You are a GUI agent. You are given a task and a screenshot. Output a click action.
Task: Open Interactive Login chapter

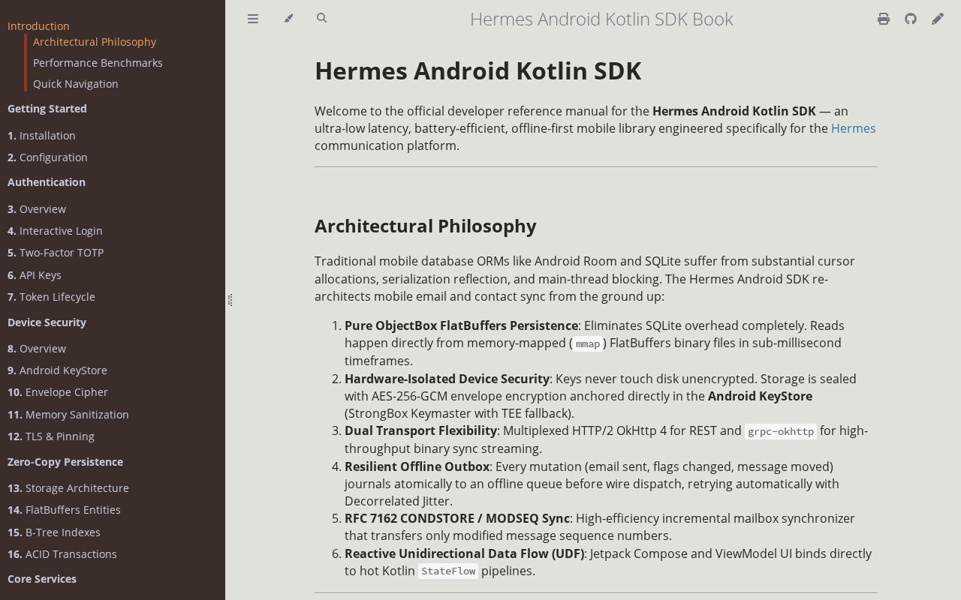pos(55,231)
